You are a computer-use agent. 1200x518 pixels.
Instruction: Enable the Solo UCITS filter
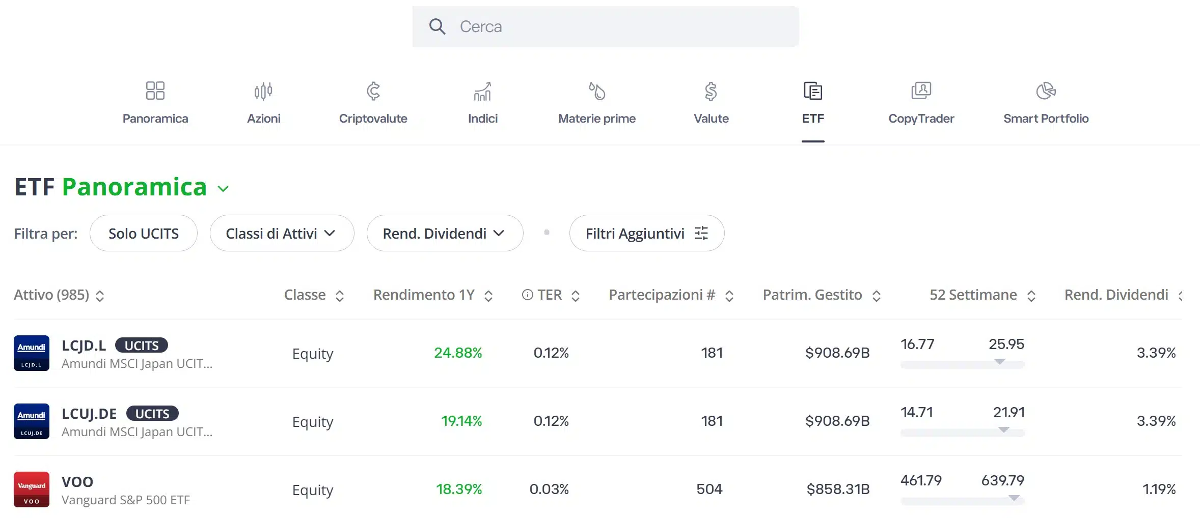(143, 233)
